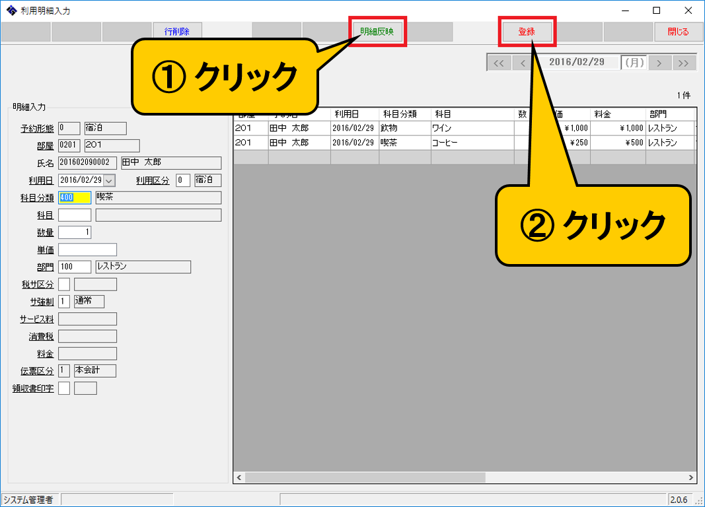Click the 領収書印字 underlined label
705x507 pixels.
click(33, 388)
